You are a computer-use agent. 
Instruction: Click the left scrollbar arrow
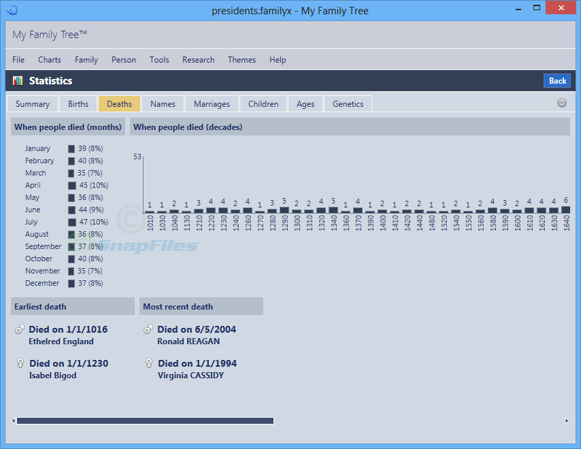pyautogui.click(x=14, y=420)
